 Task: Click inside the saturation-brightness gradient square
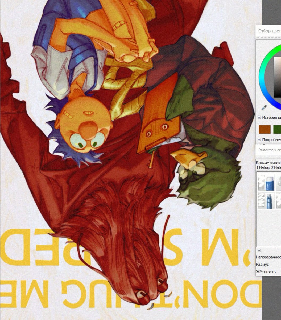click(x=277, y=77)
